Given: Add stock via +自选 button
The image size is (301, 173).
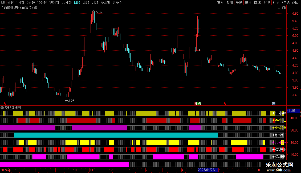Looking at the screenshot, I should 286,2.
